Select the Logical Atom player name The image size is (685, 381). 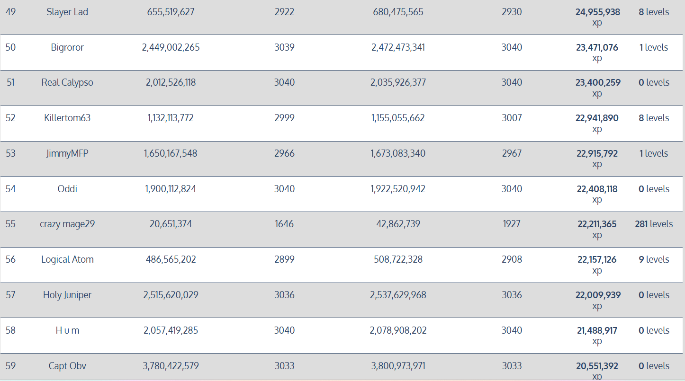pos(67,259)
